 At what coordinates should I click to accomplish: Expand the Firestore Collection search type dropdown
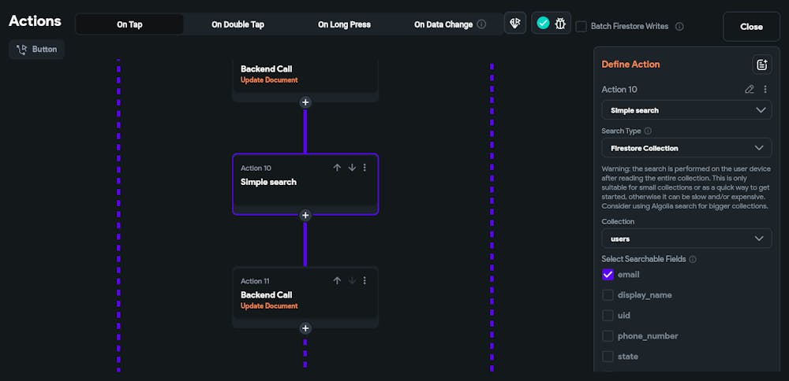(x=686, y=148)
